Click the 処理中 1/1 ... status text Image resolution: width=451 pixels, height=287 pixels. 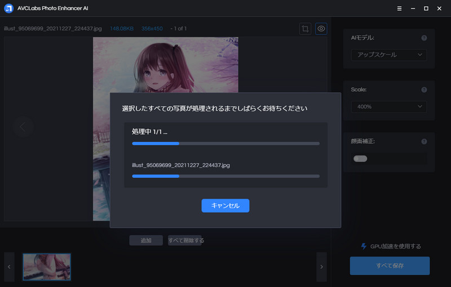point(149,132)
